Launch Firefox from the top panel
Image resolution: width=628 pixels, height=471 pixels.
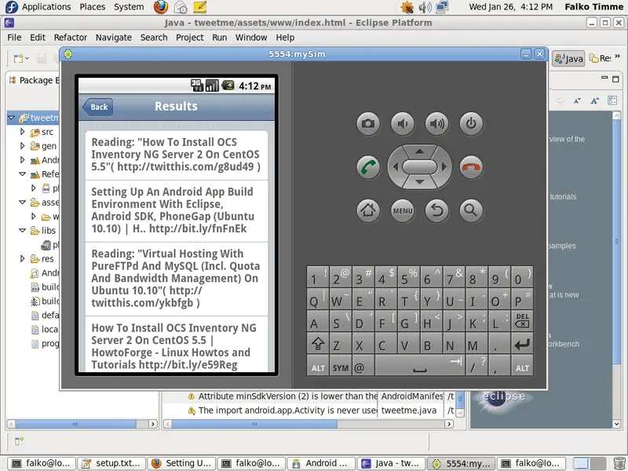pos(161,7)
